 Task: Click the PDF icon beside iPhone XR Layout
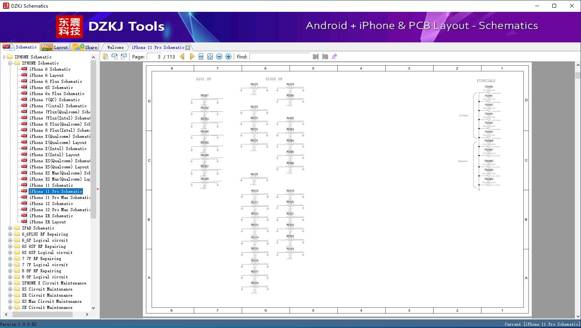24,221
